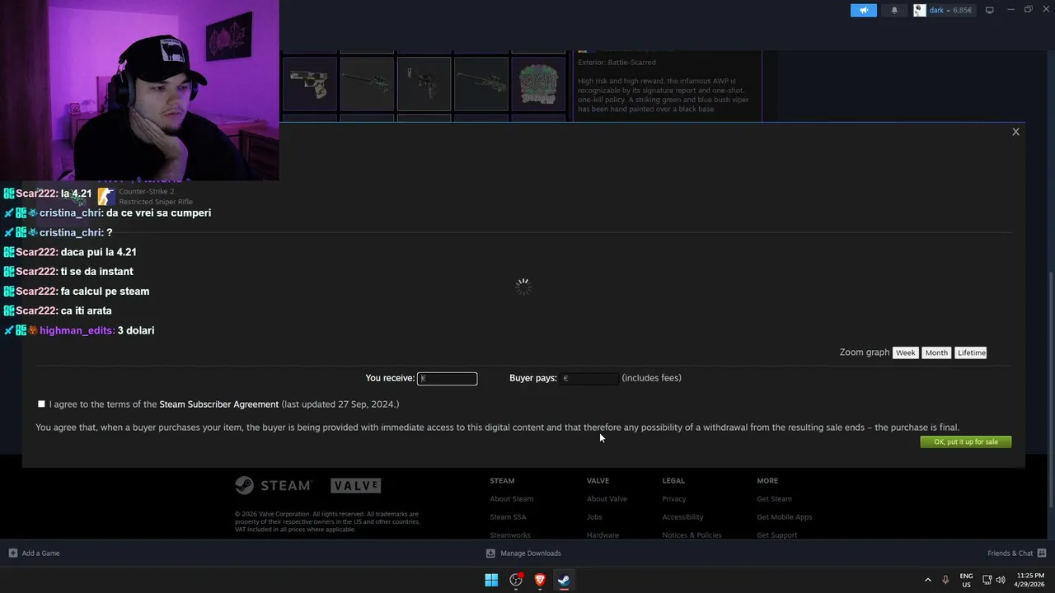This screenshot has width=1055, height=593.
Task: Open OBS Studio from taskbar
Action: pos(516,580)
